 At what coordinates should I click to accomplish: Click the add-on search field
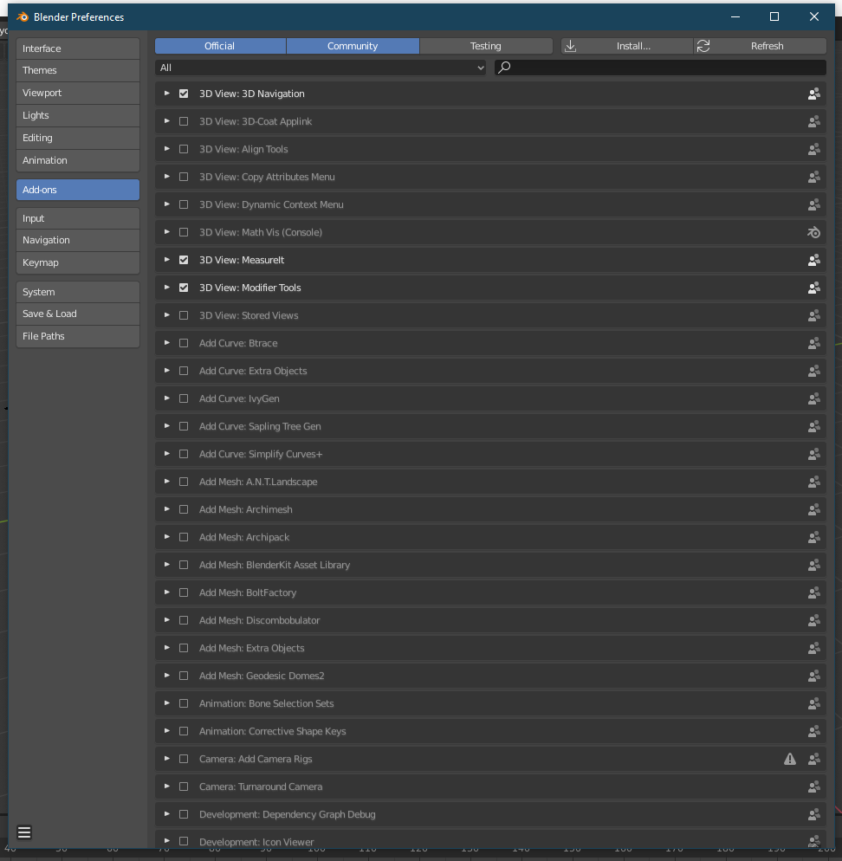(x=660, y=68)
